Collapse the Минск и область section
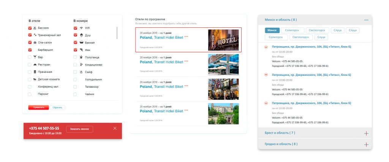Screen dimensions: 389x162 tap(366, 20)
